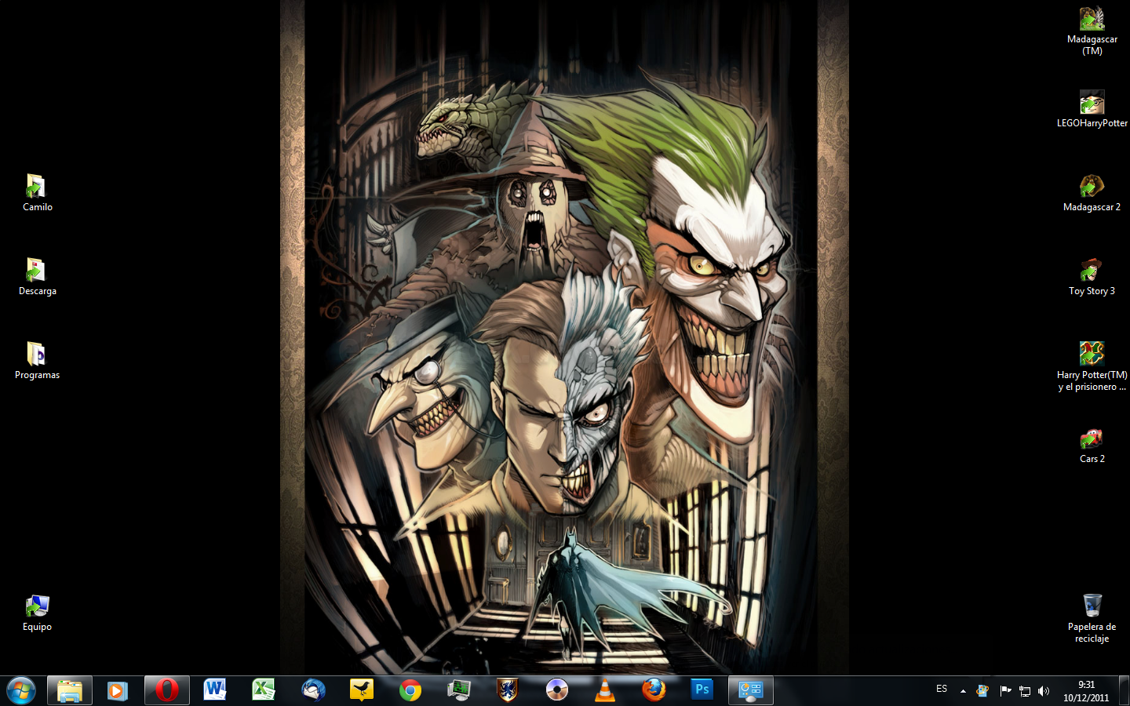Image resolution: width=1130 pixels, height=706 pixels.
Task: Click the ES language indicator
Action: pyautogui.click(x=942, y=689)
